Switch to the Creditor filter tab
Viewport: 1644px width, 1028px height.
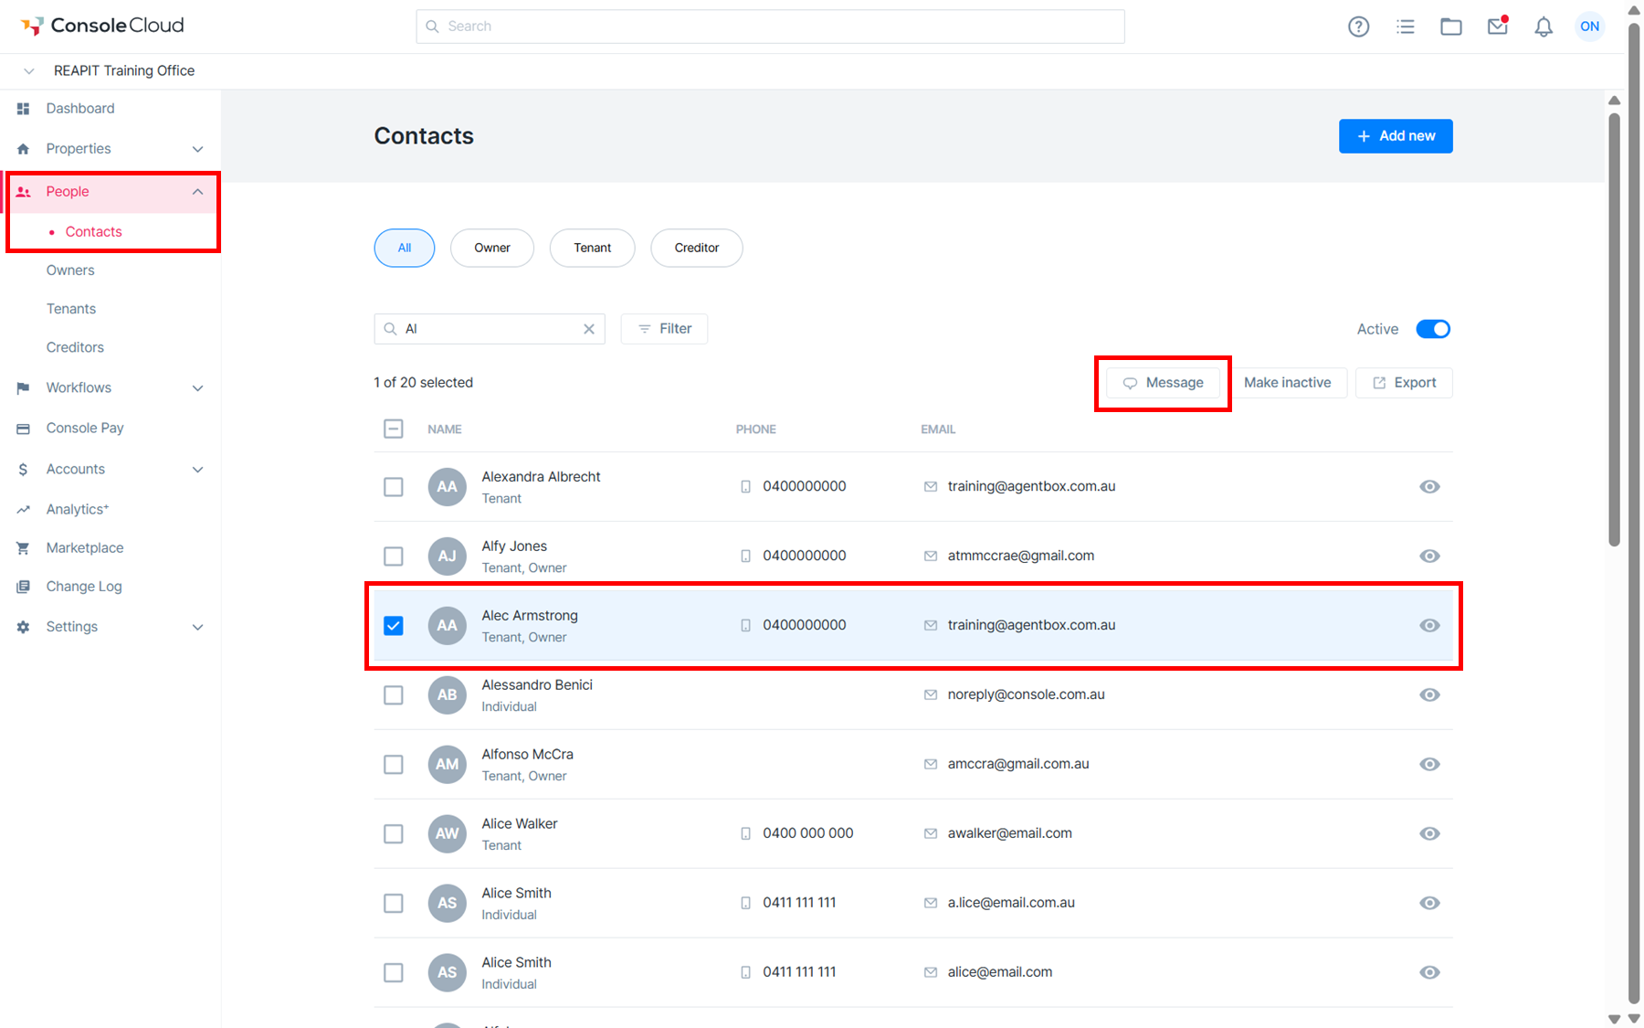(697, 248)
